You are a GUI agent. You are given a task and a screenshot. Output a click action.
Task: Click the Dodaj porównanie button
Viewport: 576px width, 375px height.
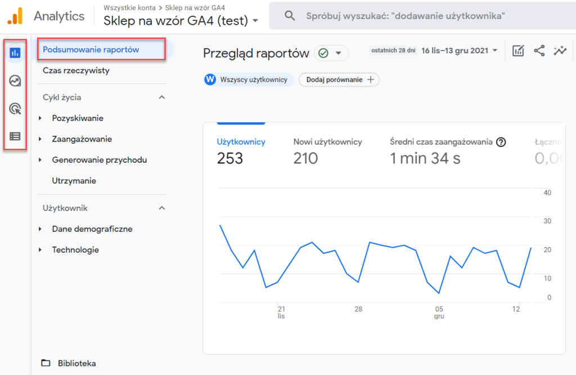(x=339, y=80)
